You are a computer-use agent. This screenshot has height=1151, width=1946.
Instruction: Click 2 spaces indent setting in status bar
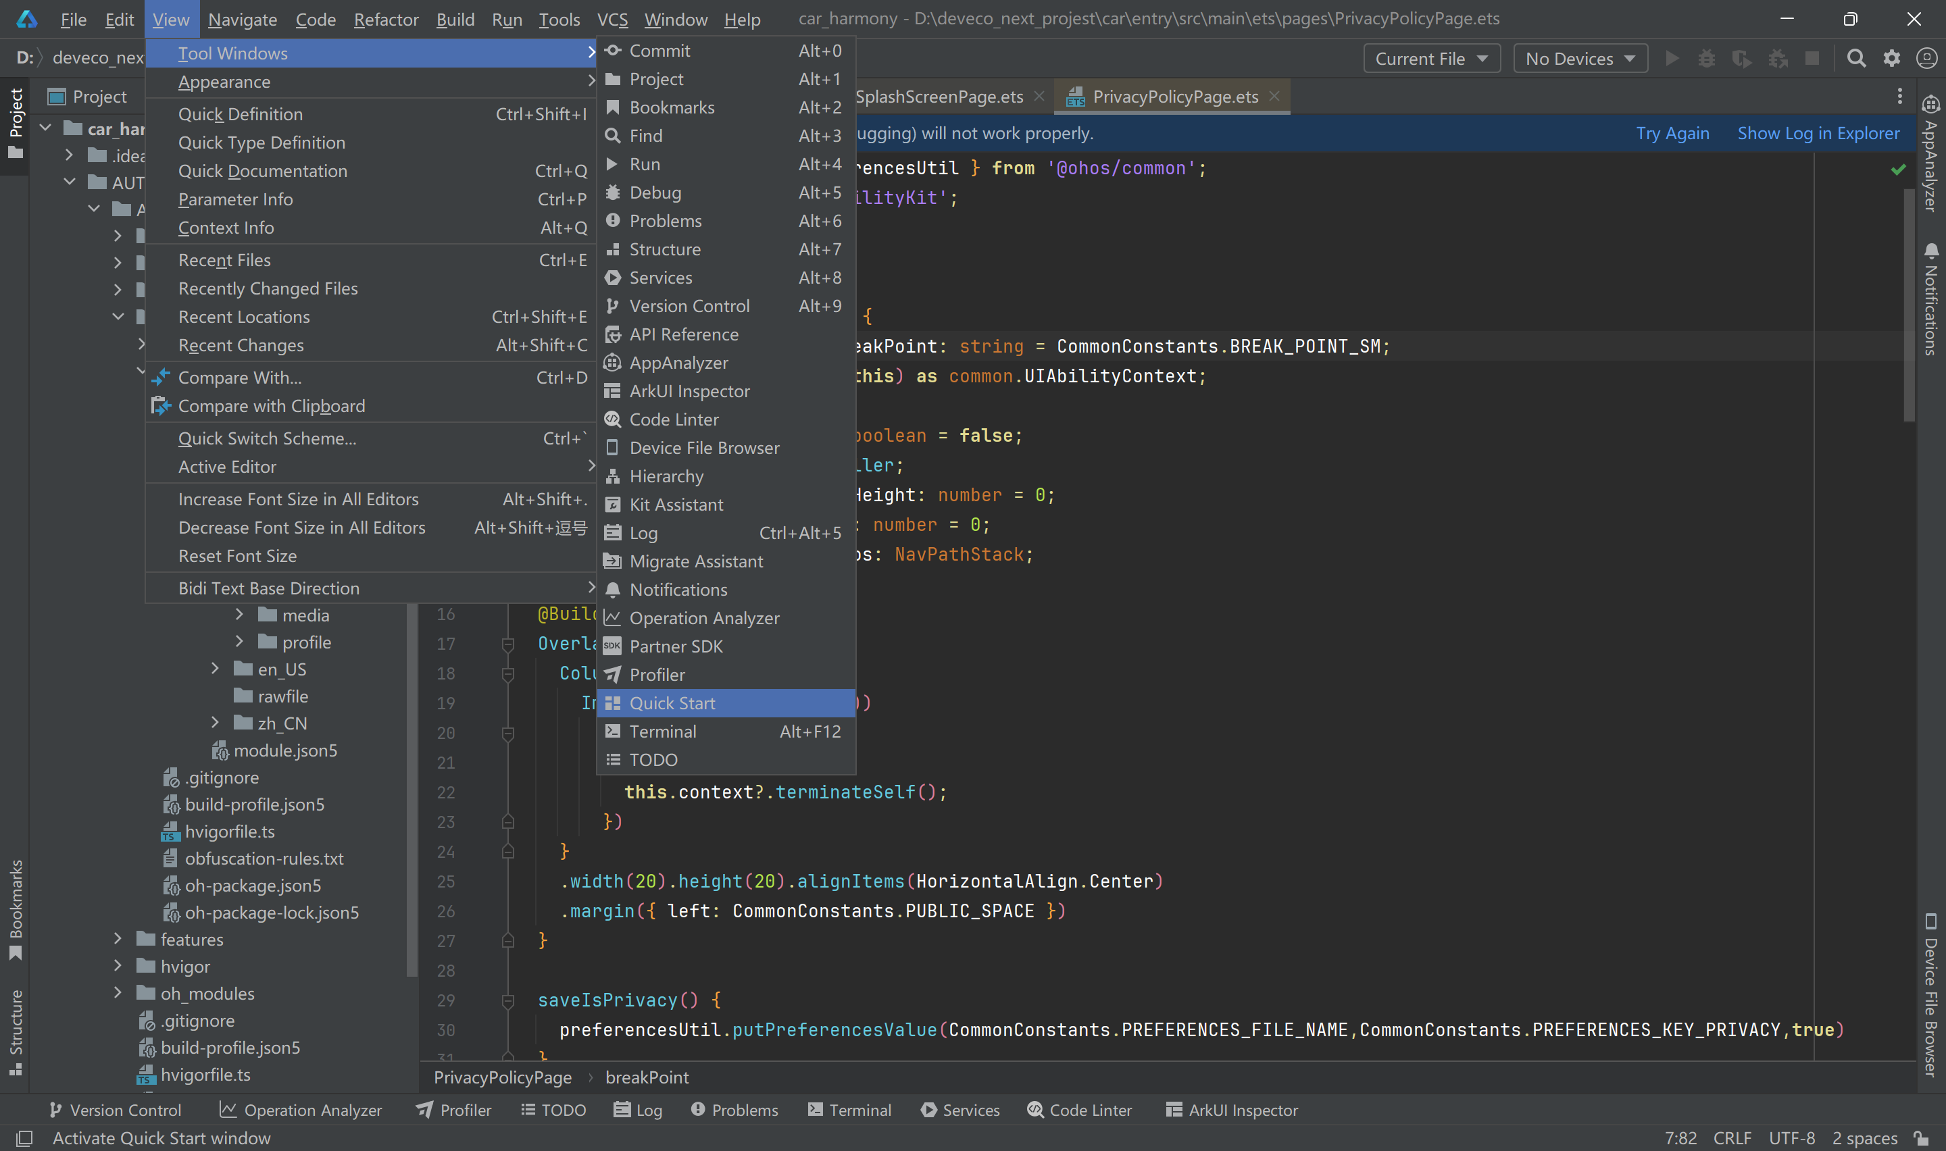point(1864,1137)
